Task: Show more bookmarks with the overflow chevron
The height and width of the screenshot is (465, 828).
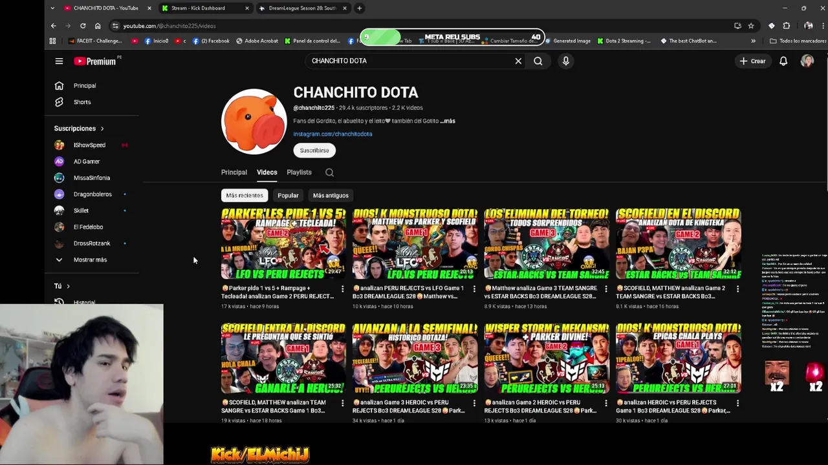Action: pyautogui.click(x=753, y=41)
